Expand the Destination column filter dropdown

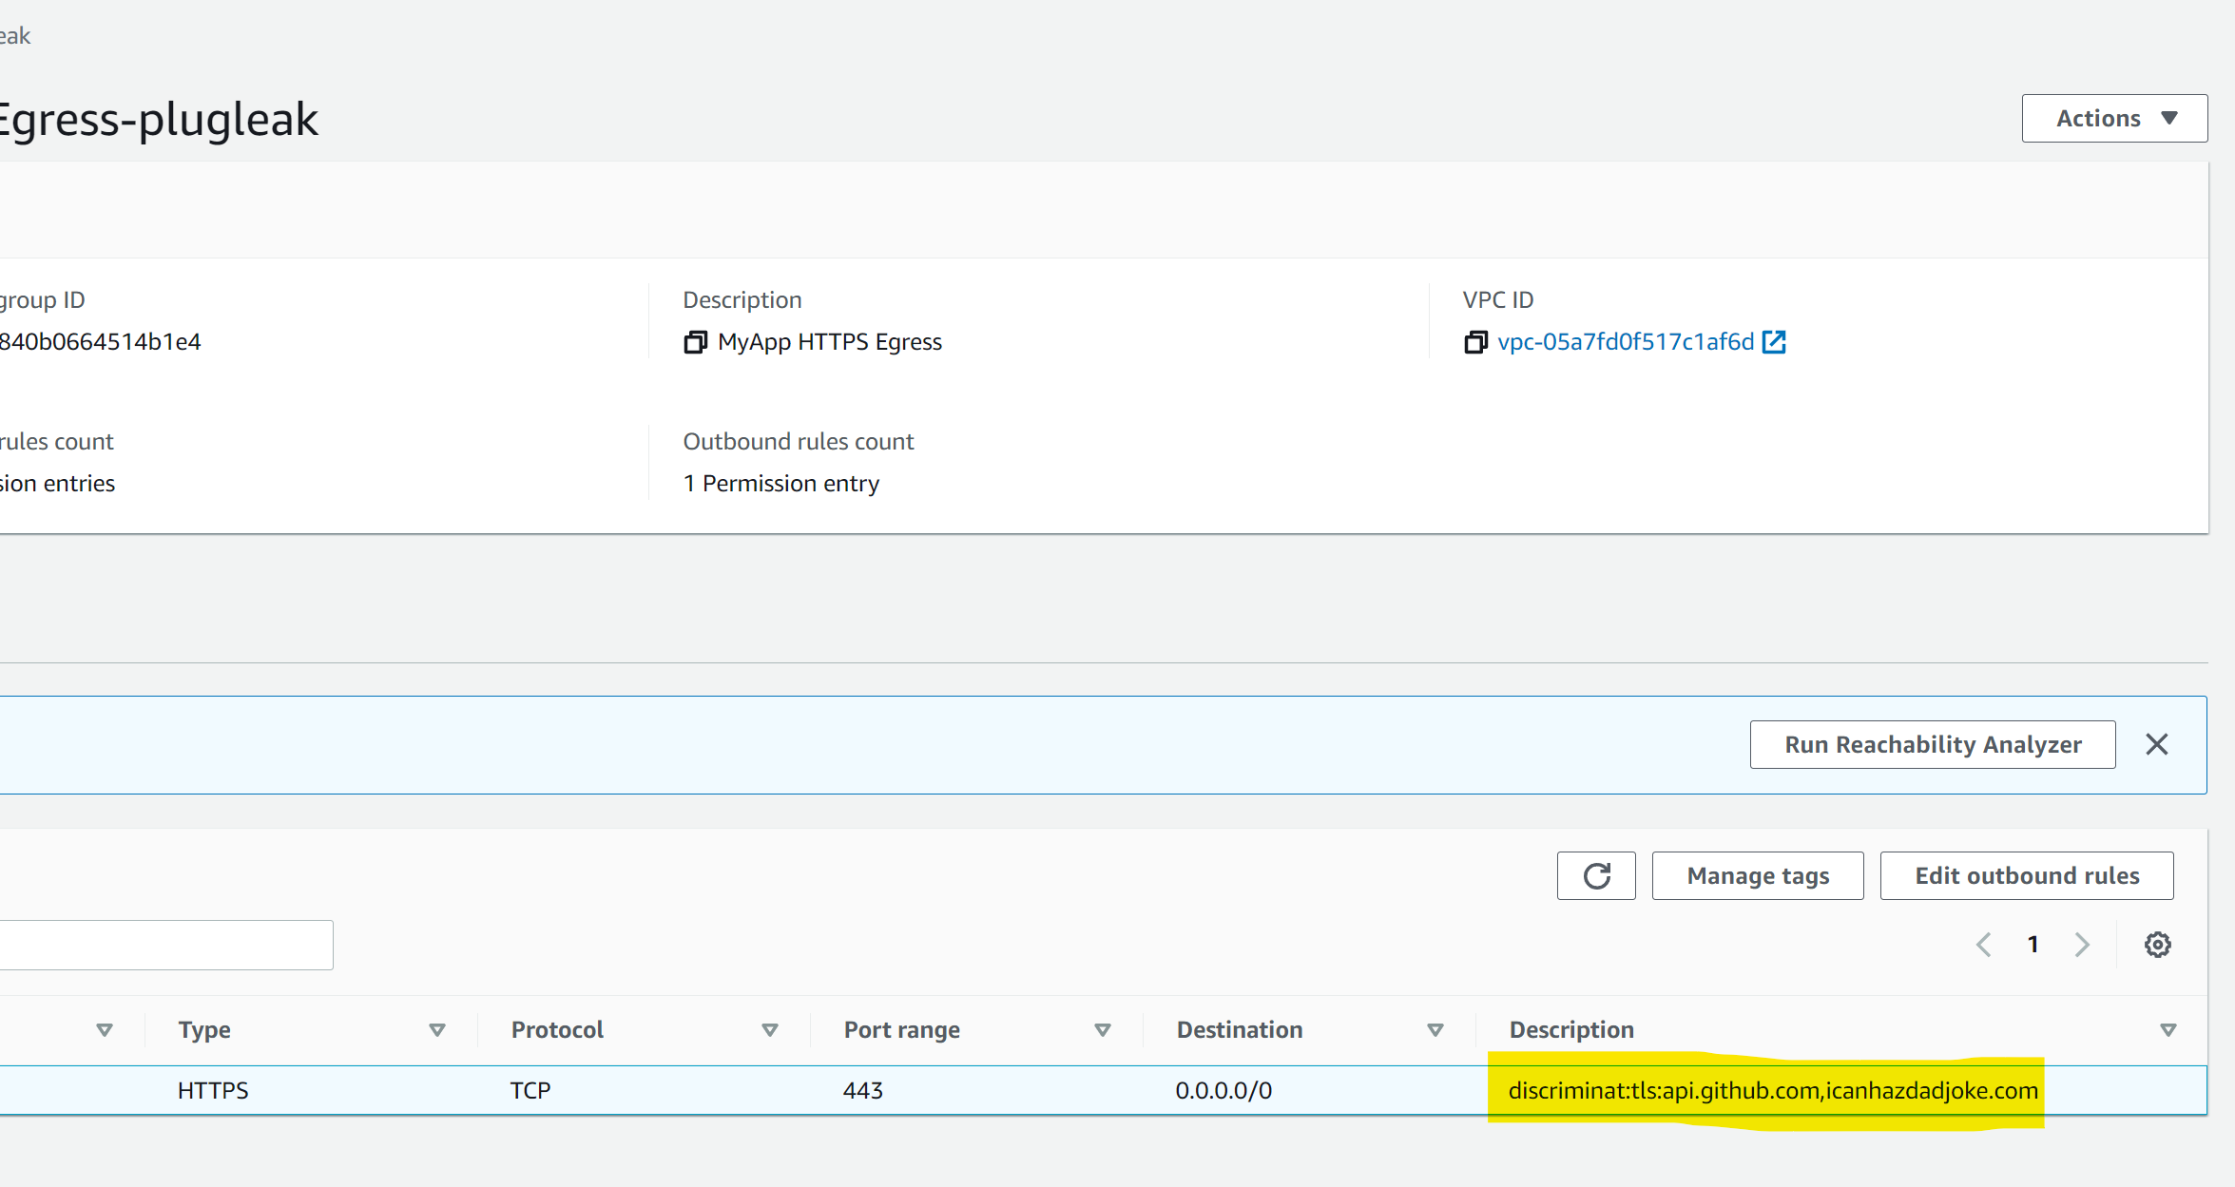[1435, 1029]
